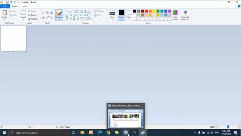Viewport: 241px width, 136px height.
Task: Redo using the quick access toolbar
Action: click(15, 2)
